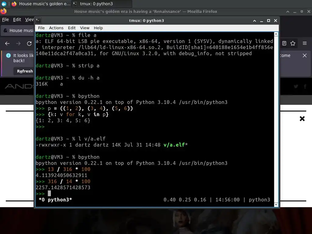Open the Actions menu in the terminal
The image size is (312, 234).
56,28
